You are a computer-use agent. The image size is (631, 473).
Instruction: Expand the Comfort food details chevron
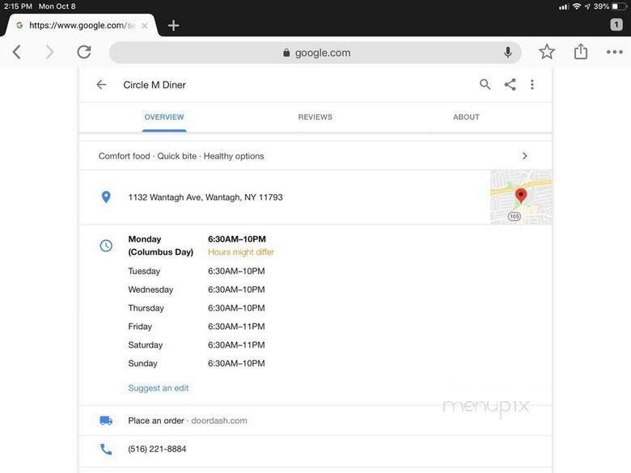click(524, 156)
